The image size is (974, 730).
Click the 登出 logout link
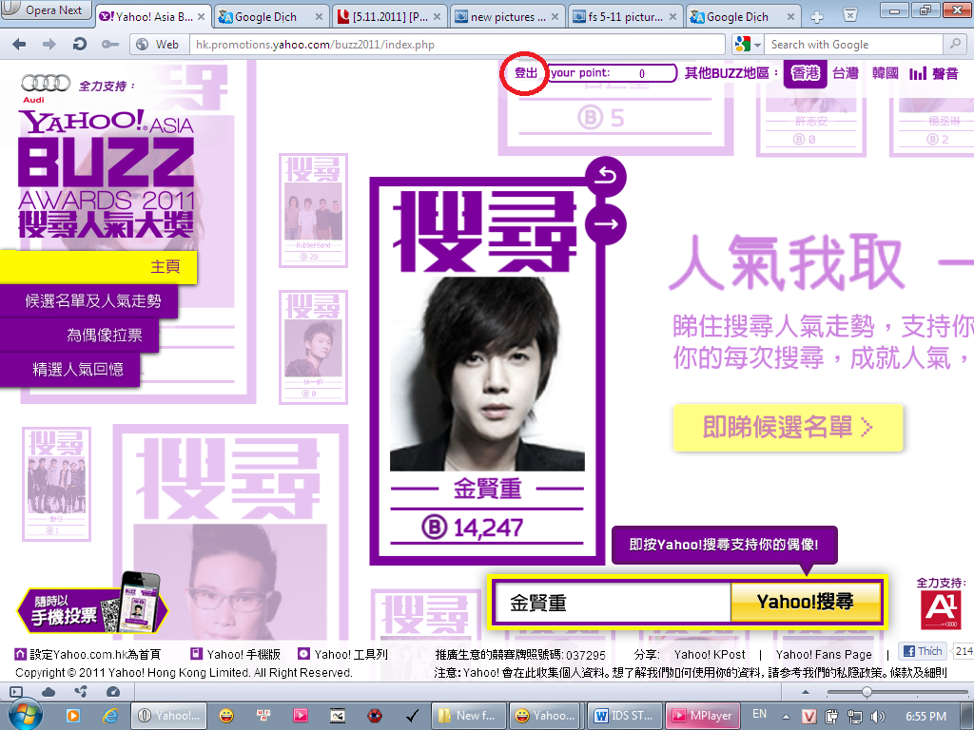[525, 72]
